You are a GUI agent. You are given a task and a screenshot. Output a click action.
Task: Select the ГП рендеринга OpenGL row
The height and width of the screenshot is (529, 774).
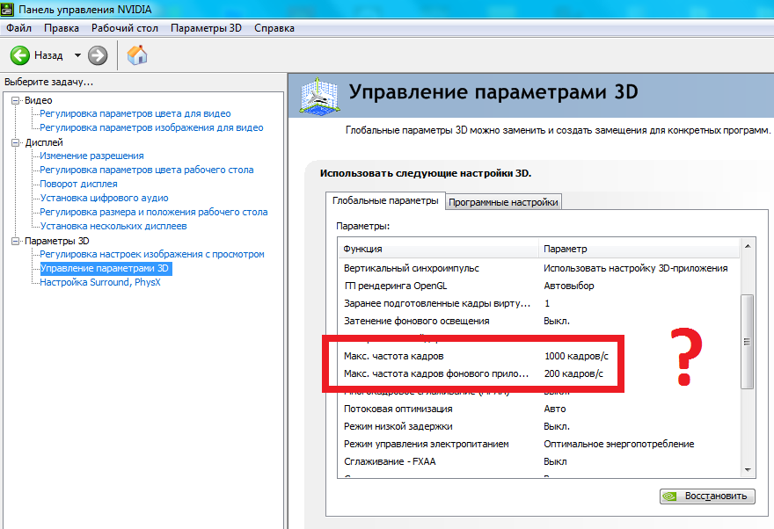pos(539,286)
